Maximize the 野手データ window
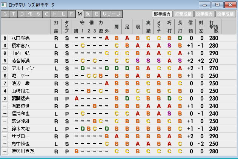 [x=217, y=5]
